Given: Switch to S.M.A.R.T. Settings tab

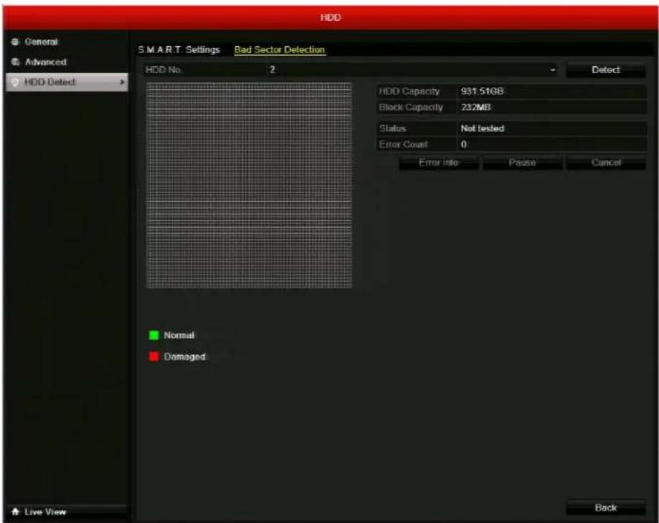Looking at the screenshot, I should click(179, 50).
